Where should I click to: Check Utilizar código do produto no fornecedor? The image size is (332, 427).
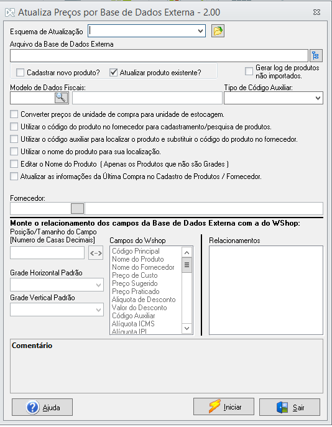pyautogui.click(x=14, y=127)
